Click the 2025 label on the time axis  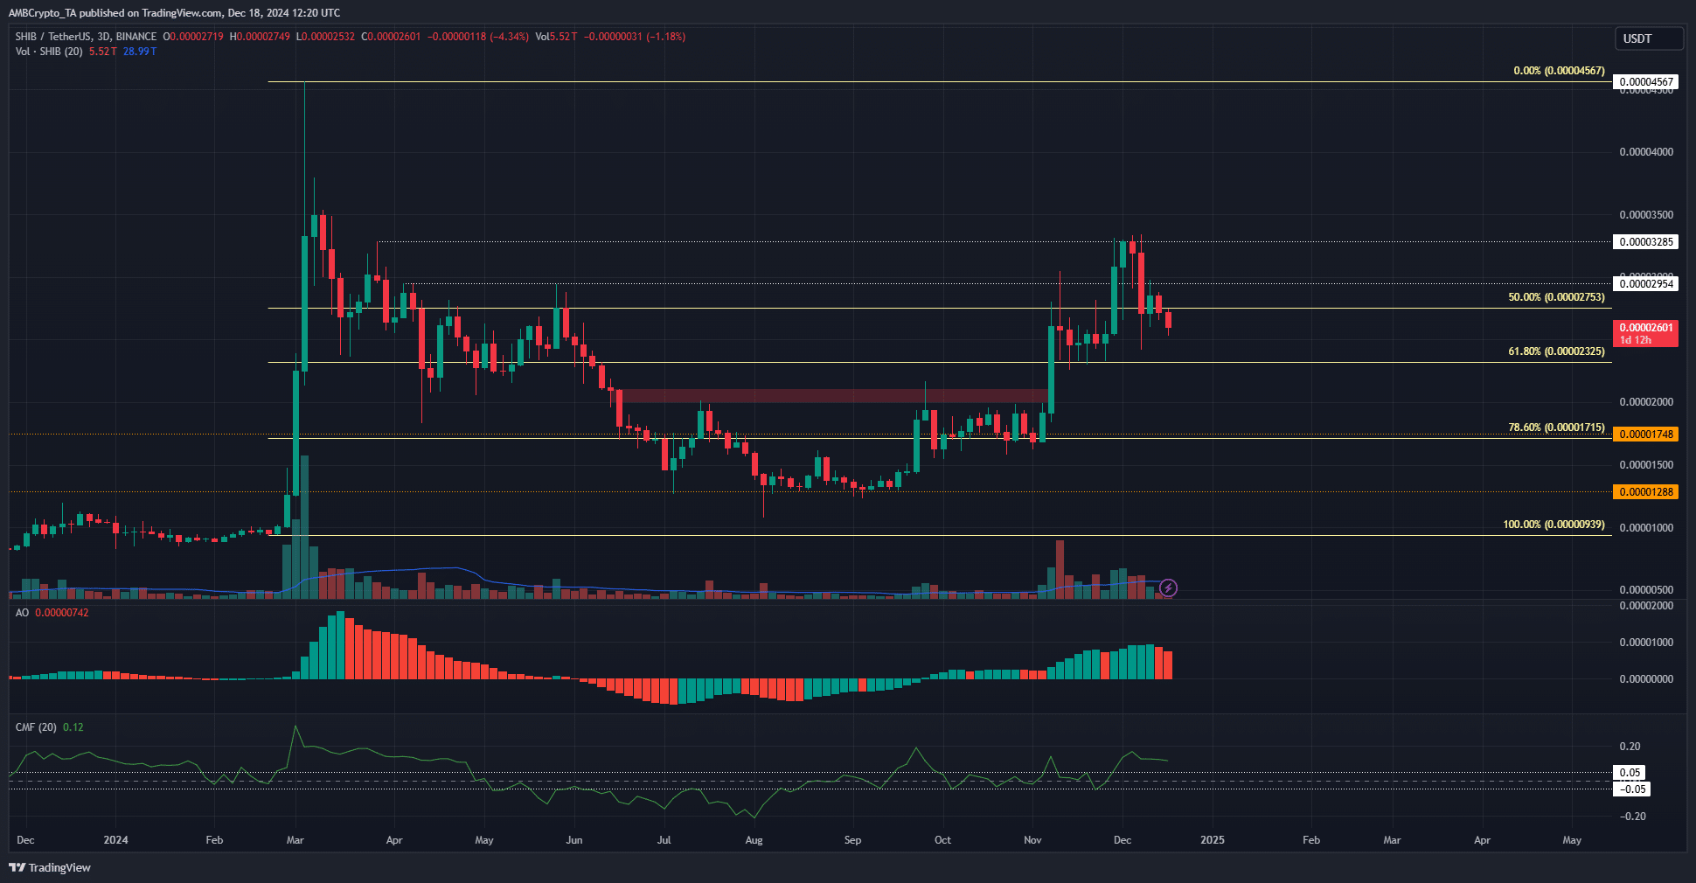[1213, 840]
